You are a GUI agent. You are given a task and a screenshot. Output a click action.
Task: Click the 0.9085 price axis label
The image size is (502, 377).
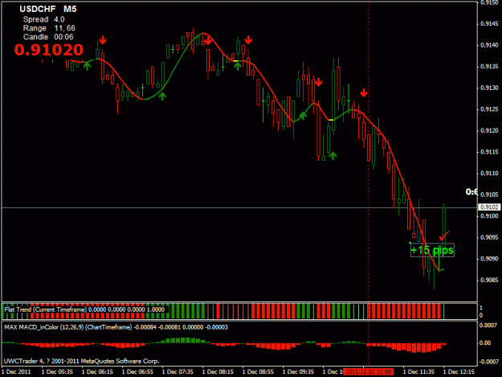coord(489,281)
